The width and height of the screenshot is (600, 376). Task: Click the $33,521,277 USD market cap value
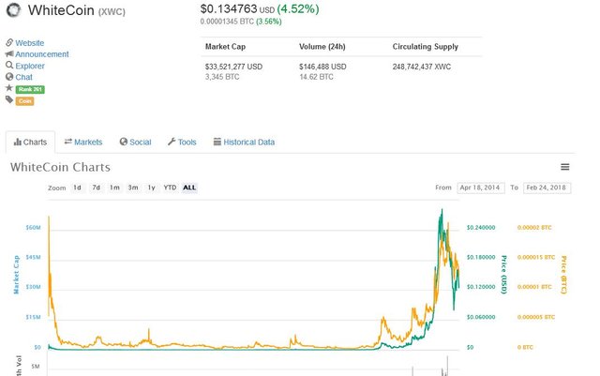[x=233, y=67]
